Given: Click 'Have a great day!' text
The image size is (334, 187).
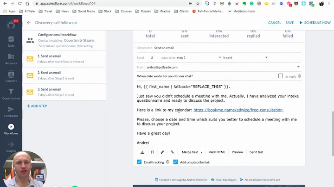Looking at the screenshot, I should pos(154,133).
